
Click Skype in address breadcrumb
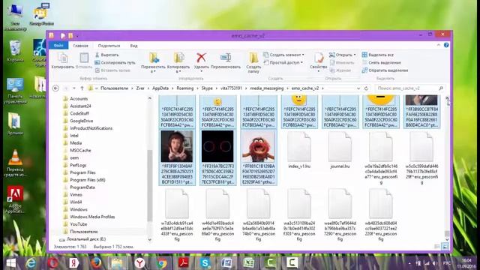(207, 88)
